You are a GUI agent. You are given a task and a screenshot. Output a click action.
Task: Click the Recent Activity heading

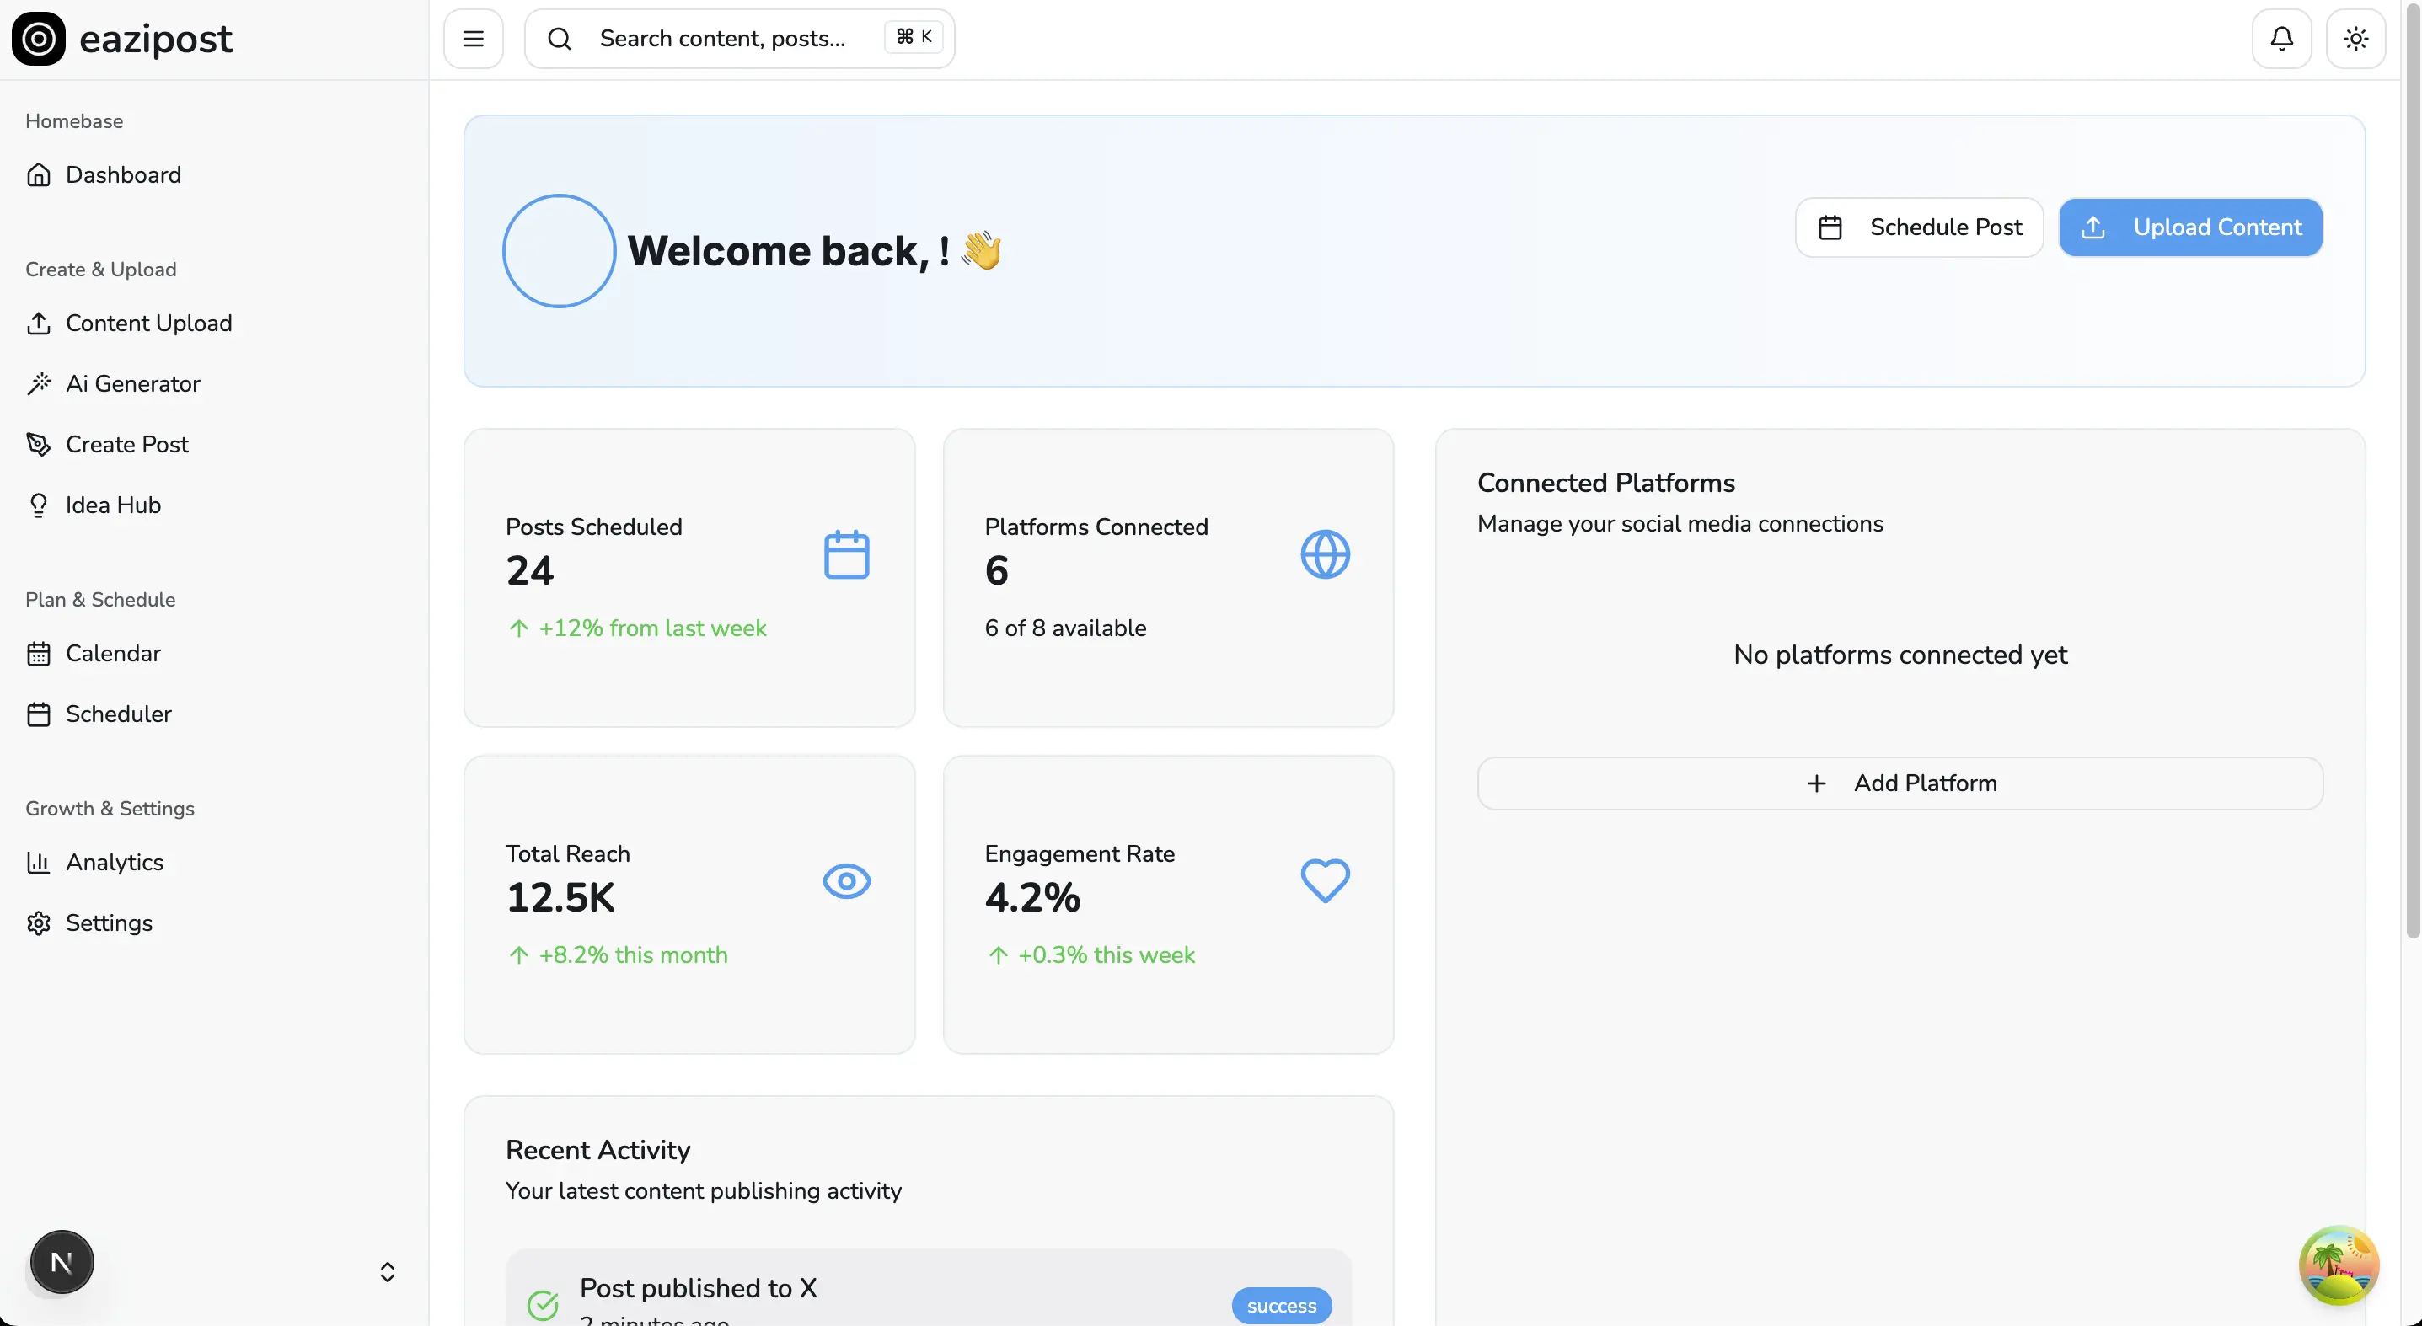598,1150
